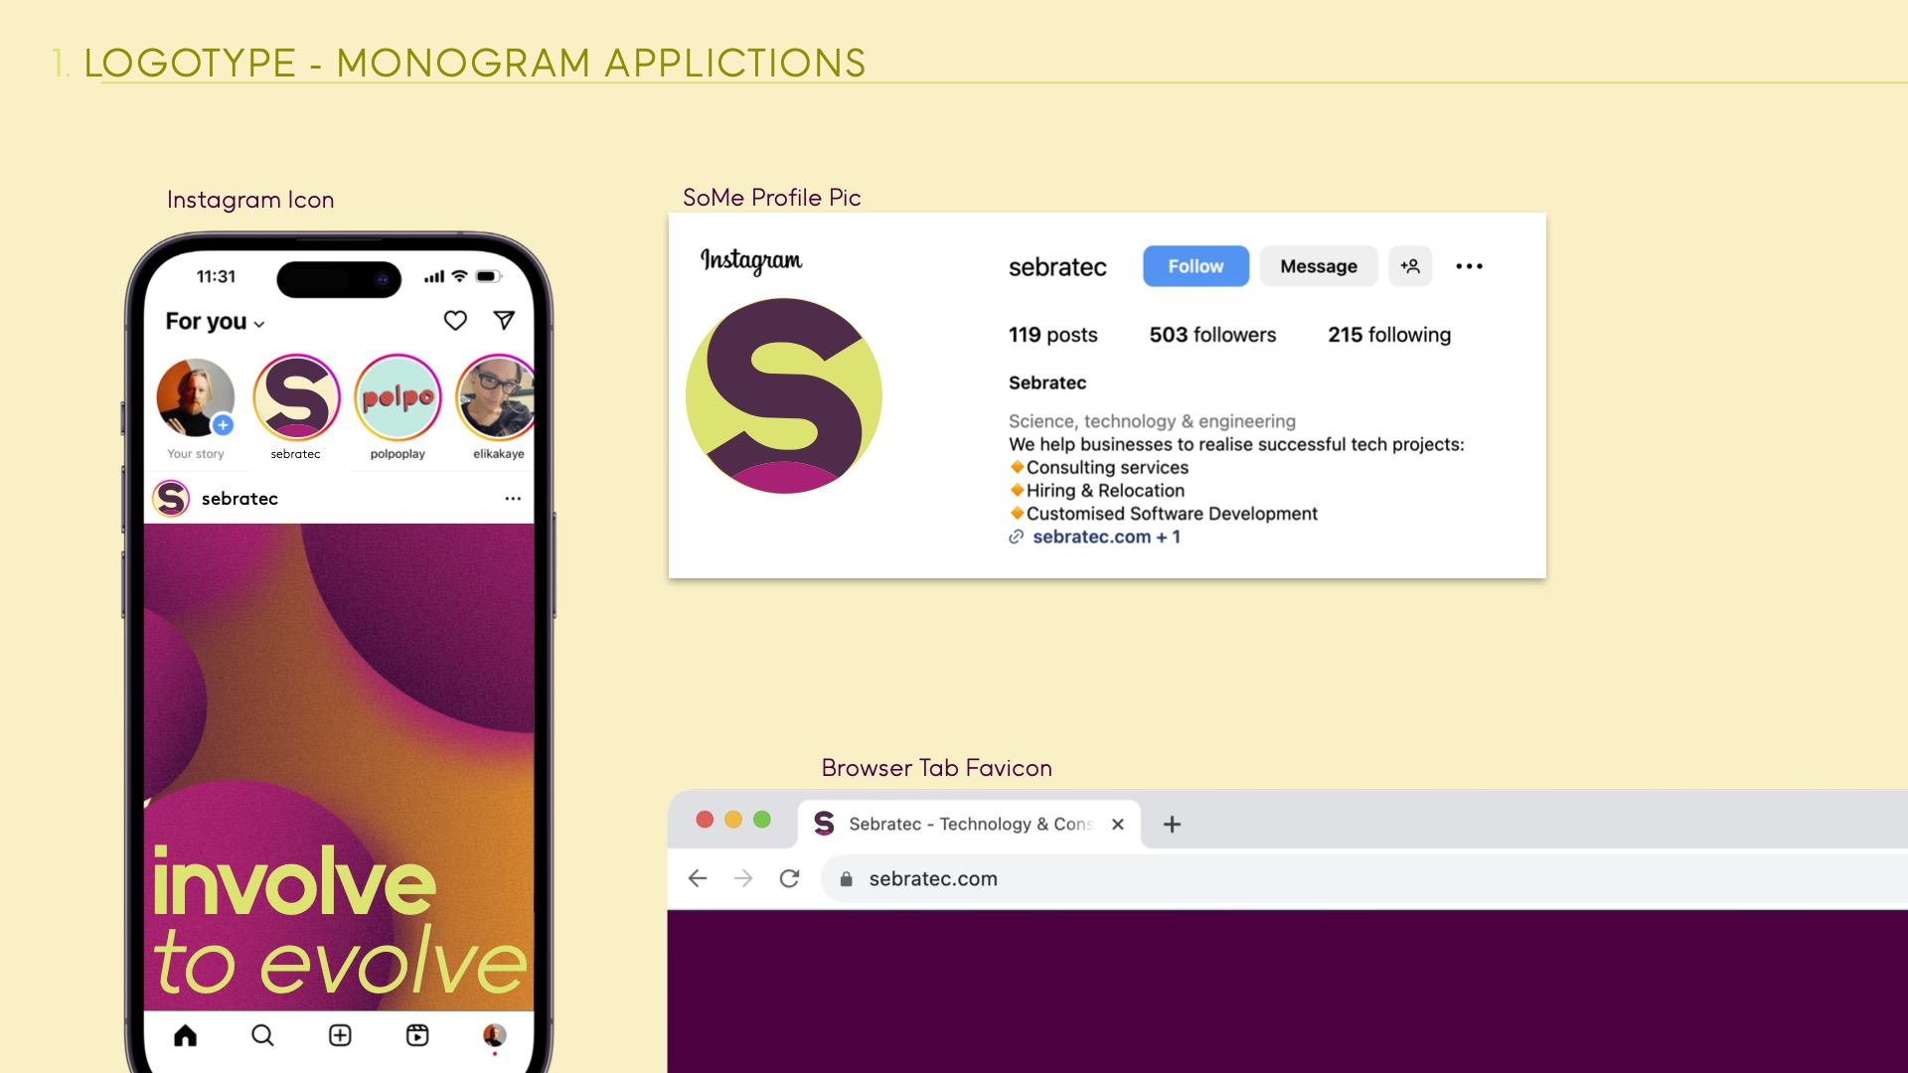Viewport: 1908px width, 1073px height.
Task: Open the sebratec.com + 1 link
Action: tap(1106, 536)
